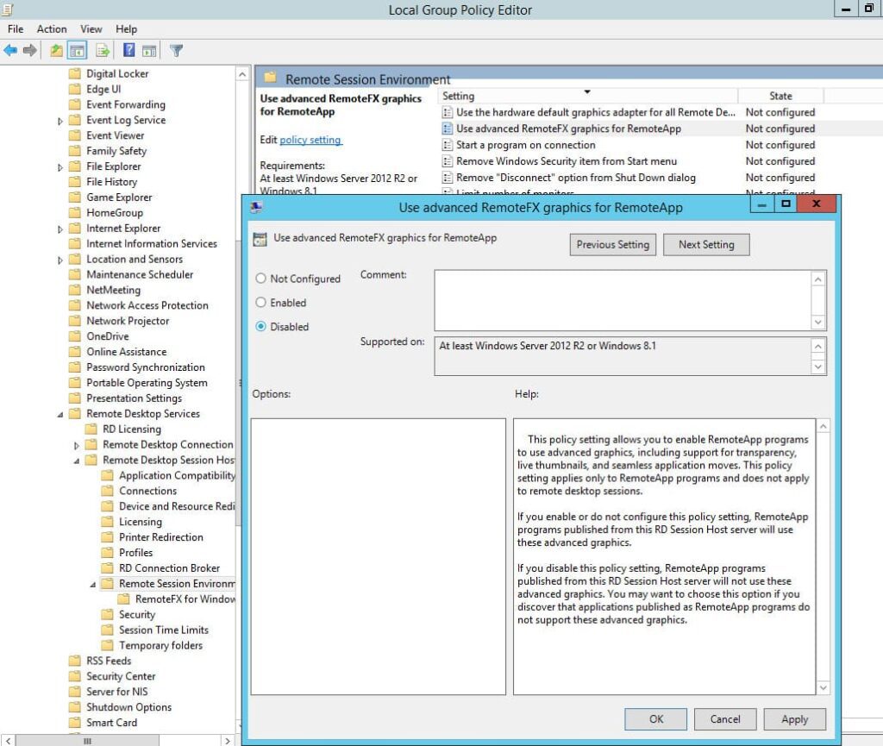The height and width of the screenshot is (746, 883).
Task: Expand the File Explorer tree node
Action: [x=60, y=167]
